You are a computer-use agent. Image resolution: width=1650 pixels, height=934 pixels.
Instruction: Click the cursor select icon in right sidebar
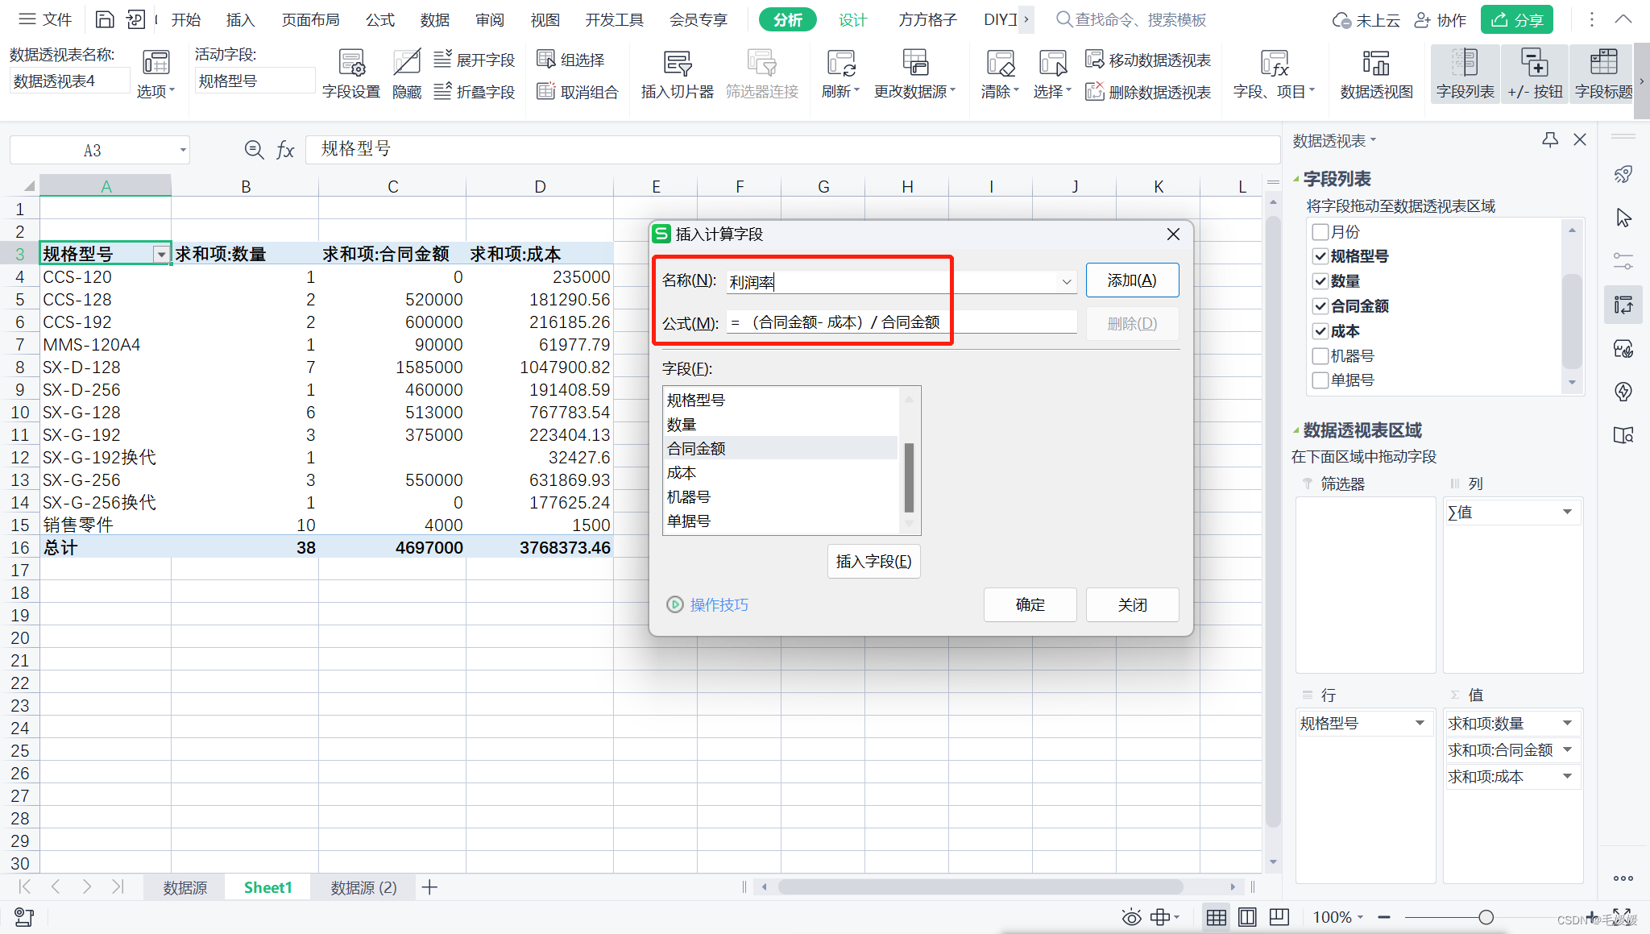tap(1623, 218)
